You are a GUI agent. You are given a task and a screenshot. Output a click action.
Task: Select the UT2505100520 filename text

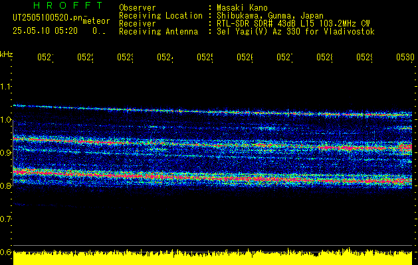(48, 18)
